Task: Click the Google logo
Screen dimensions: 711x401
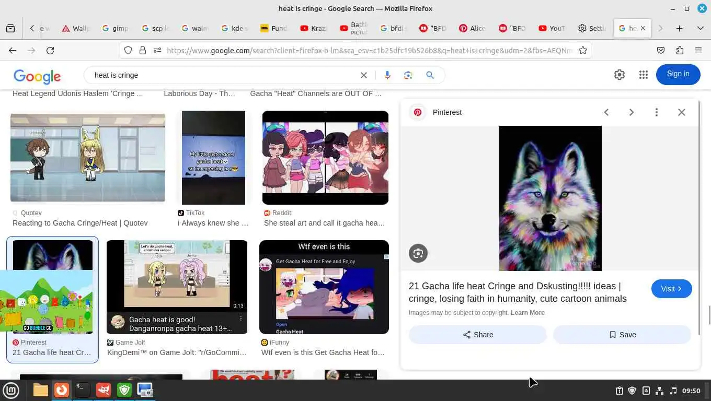Action: 37,76
